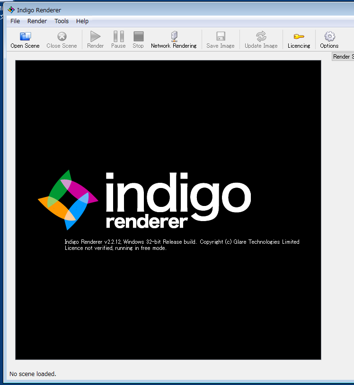Refresh output with Update Image icon

point(261,36)
